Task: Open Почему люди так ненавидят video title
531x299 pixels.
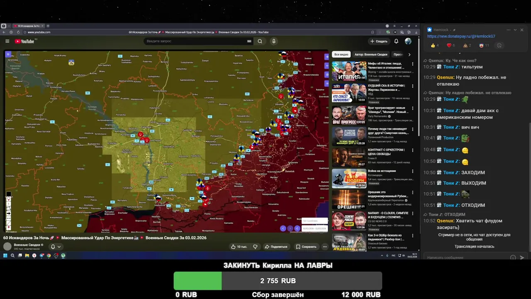Action: (x=388, y=131)
